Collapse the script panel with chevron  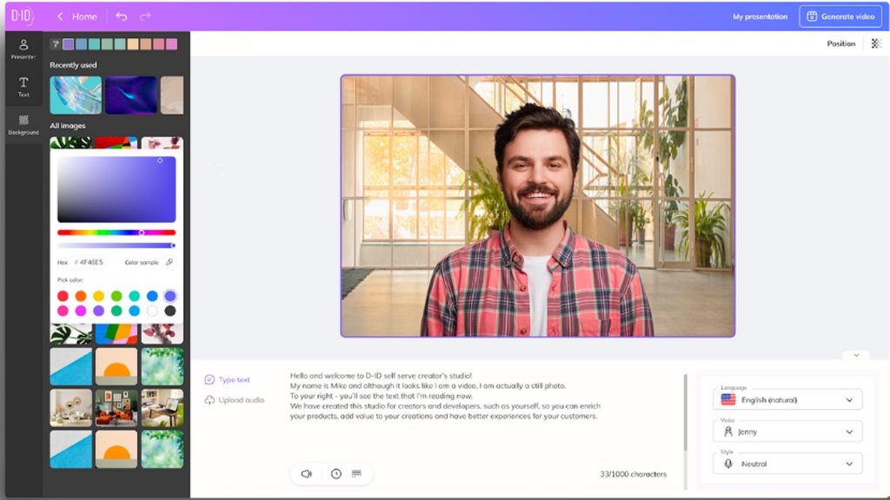(x=855, y=355)
